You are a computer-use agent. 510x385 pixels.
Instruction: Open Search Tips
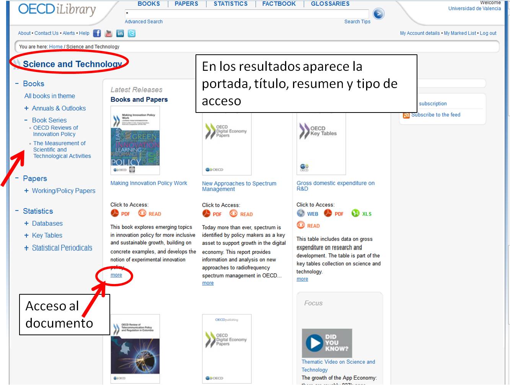(357, 22)
